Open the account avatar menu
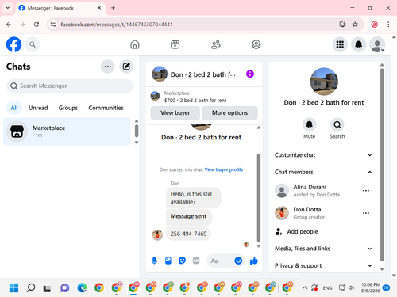This screenshot has width=397, height=297. 377,44
